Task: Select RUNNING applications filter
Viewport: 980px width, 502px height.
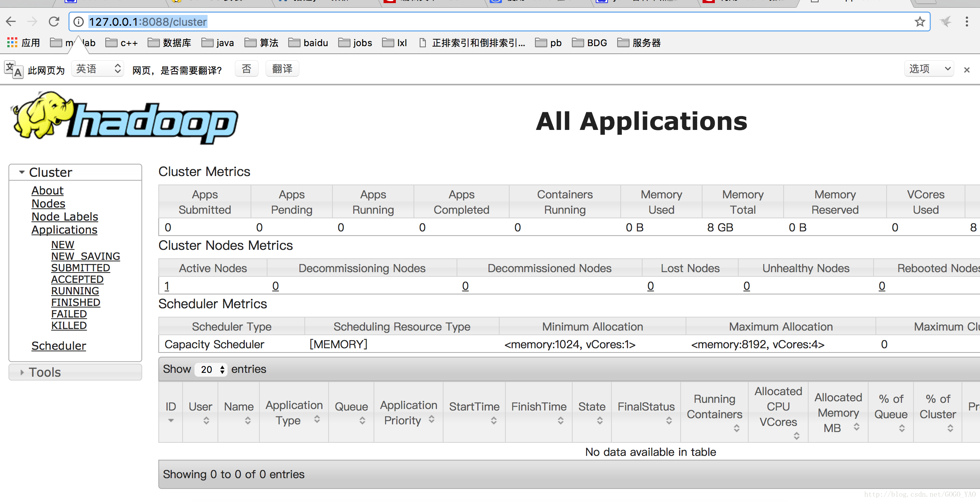Action: (x=75, y=291)
